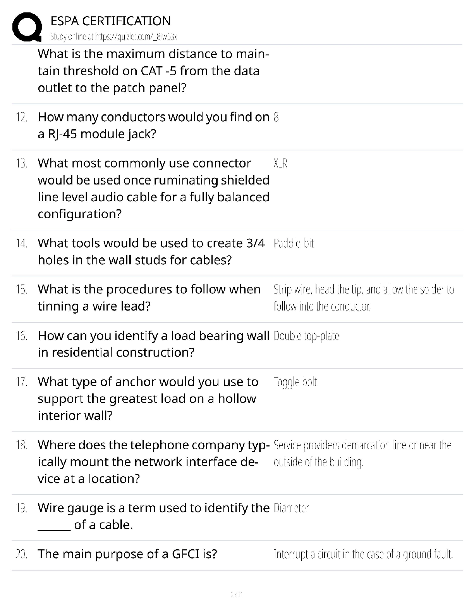The image size is (474, 614).
Task: Select the 3/4 holes in wall studs question
Action: [151, 252]
